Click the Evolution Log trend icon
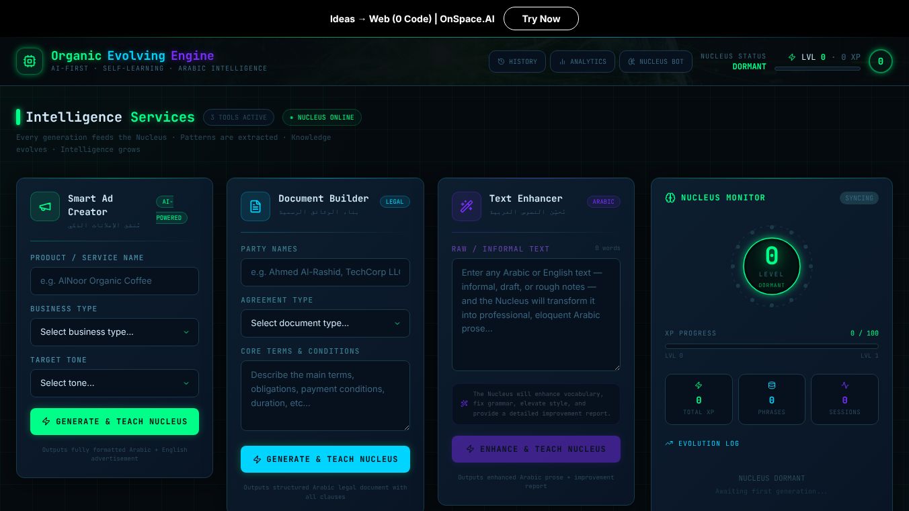The width and height of the screenshot is (909, 511). (669, 444)
